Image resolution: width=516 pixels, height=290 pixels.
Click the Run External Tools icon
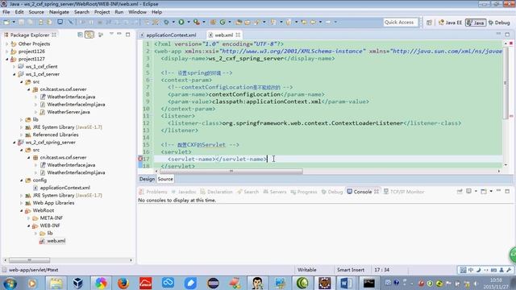coord(197,22)
